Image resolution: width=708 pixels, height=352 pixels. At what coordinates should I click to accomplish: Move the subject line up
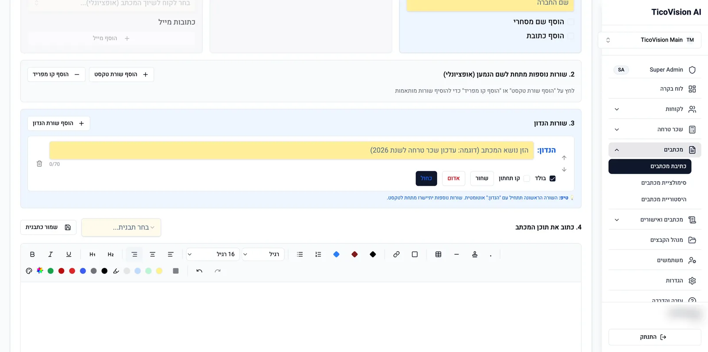click(564, 158)
